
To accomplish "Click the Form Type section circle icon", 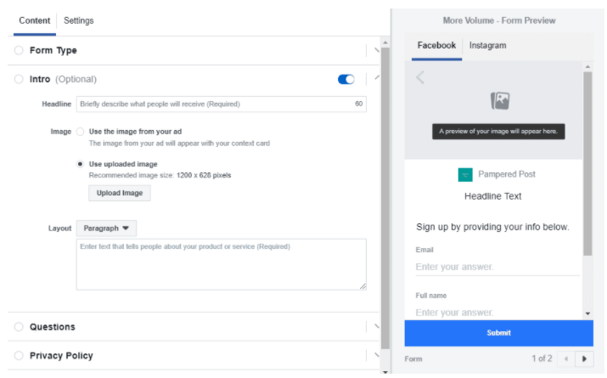I will (x=19, y=50).
